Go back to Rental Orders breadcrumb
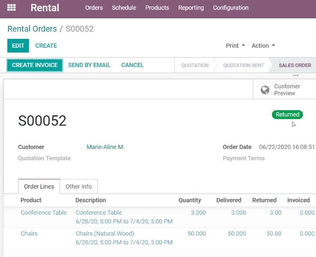Viewport: 316px width, 257px height. [x=32, y=29]
